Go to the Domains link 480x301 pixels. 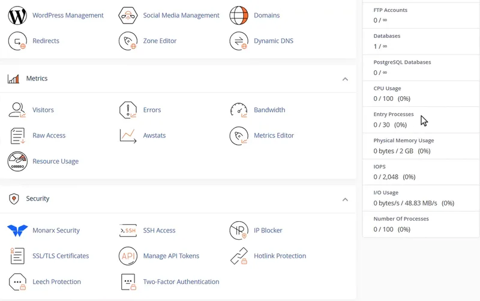click(x=266, y=16)
